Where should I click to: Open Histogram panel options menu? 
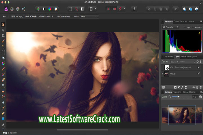(x=201, y=21)
